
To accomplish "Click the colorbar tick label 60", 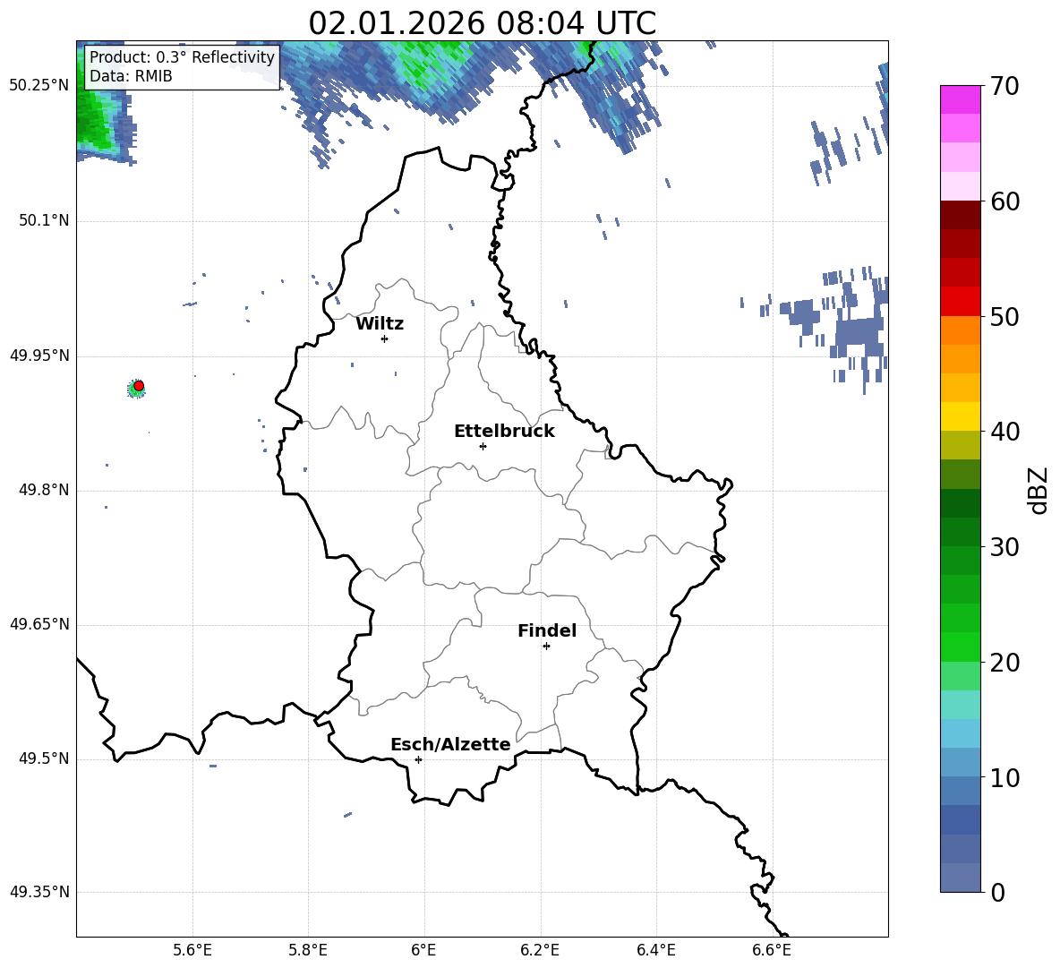I will 1004,201.
